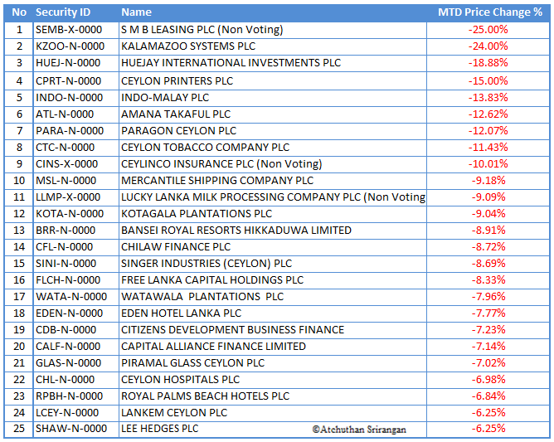Select the WATA-N-0000 cell
Image resolution: width=554 pixels, height=442 pixels.
[x=71, y=297]
